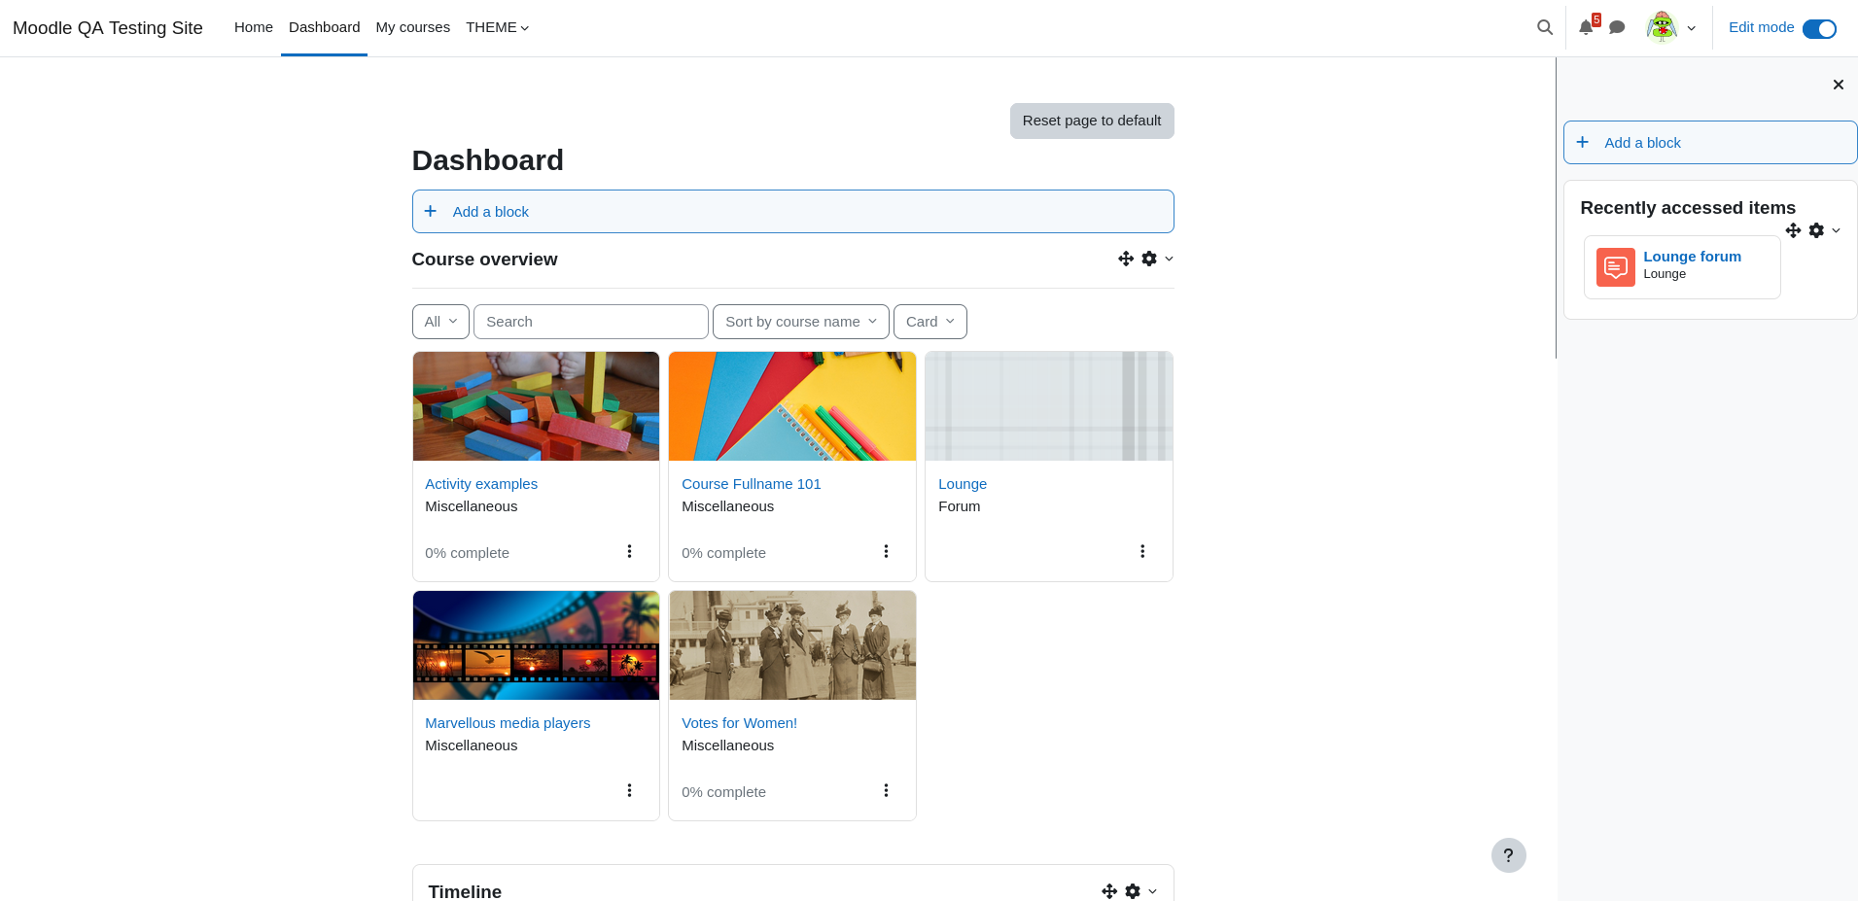This screenshot has width=1858, height=901.
Task: Expand the user menu chevron
Action: (1692, 28)
